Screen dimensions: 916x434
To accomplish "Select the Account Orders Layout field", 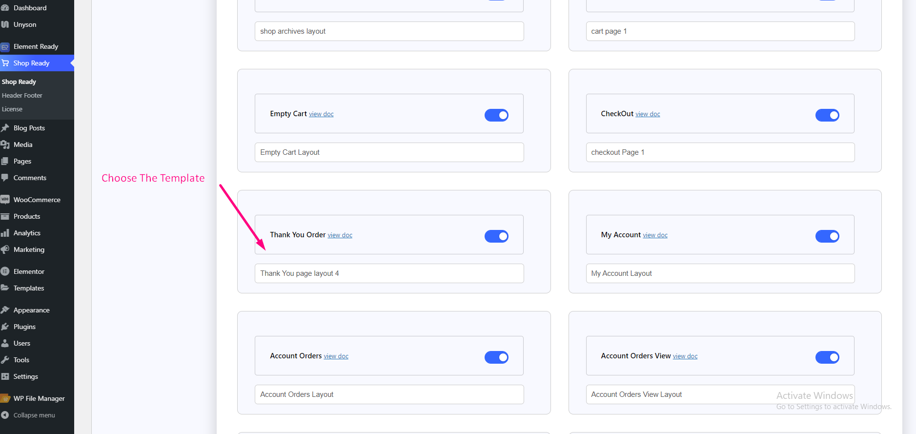I will [x=389, y=394].
